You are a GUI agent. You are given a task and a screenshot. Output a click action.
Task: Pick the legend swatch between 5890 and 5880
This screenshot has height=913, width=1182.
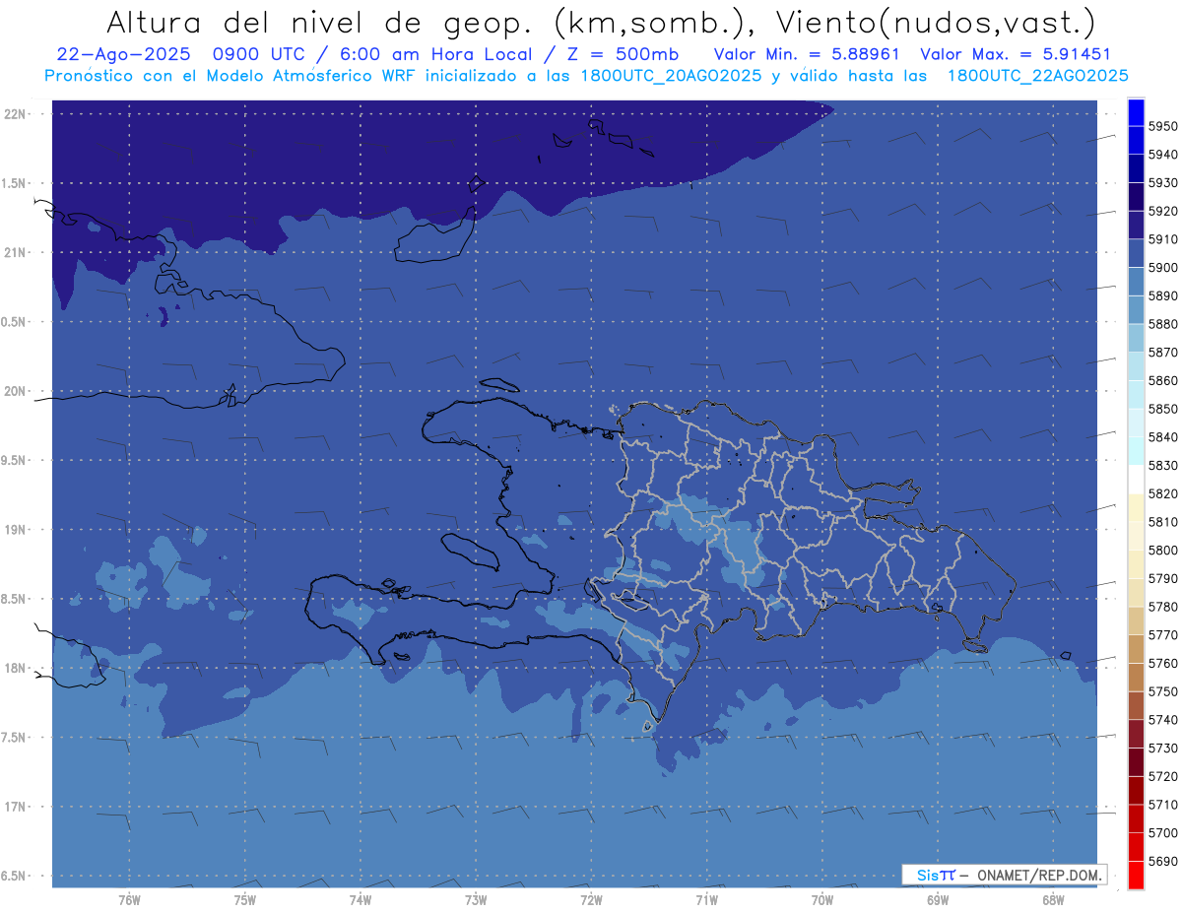pos(1136,309)
